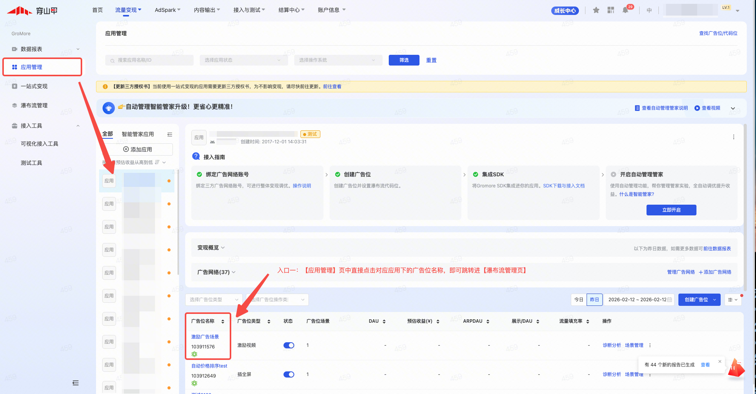
Task: Toggle status switch for 激励广告场景
Action: pos(288,345)
